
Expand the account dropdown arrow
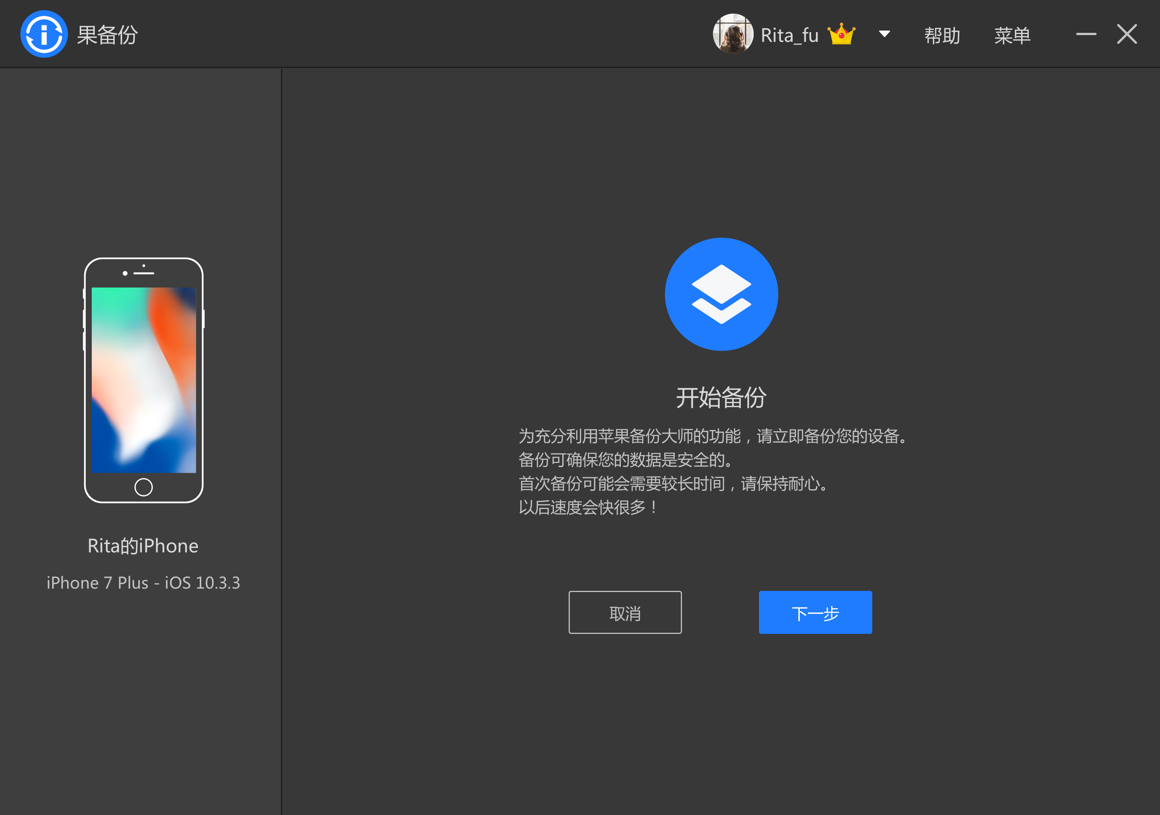click(x=884, y=34)
